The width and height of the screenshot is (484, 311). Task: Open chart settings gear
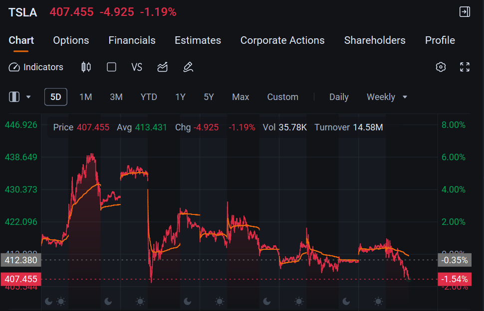point(441,67)
